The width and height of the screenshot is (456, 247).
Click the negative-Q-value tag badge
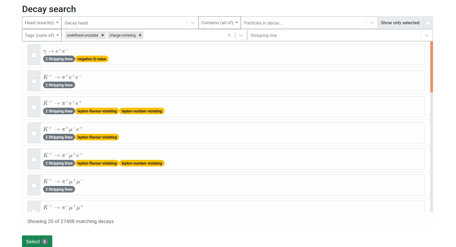92,59
